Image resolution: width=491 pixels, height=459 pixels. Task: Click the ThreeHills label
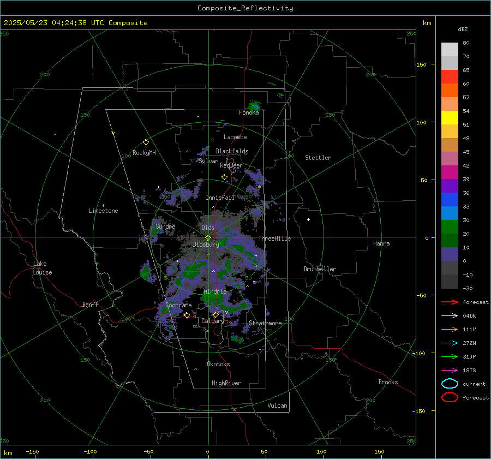tap(274, 239)
